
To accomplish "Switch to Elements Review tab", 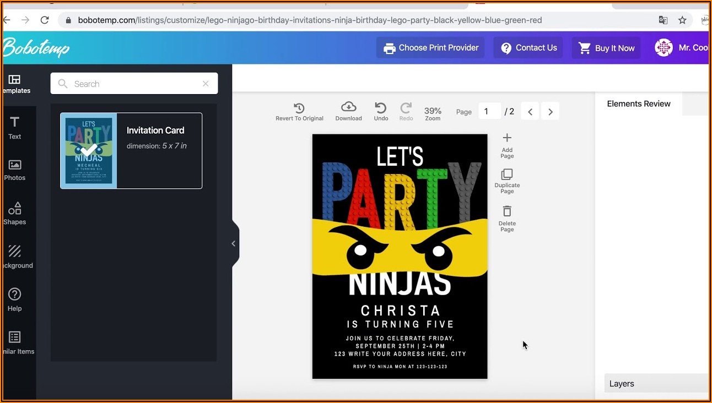I will (x=638, y=104).
